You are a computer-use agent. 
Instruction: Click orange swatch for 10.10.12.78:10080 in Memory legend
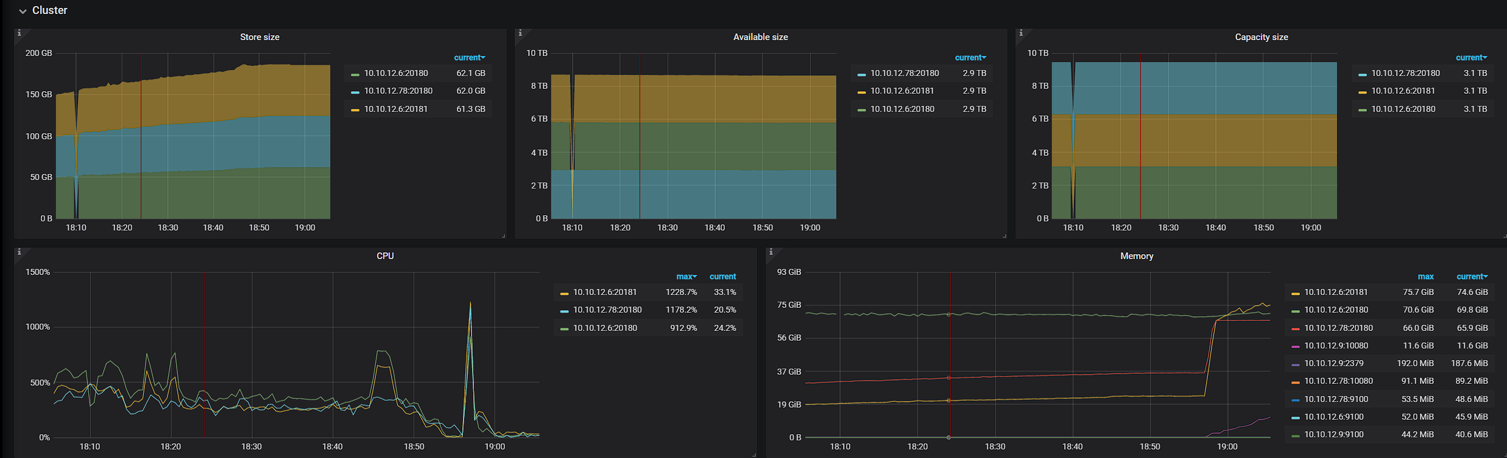1295,383
